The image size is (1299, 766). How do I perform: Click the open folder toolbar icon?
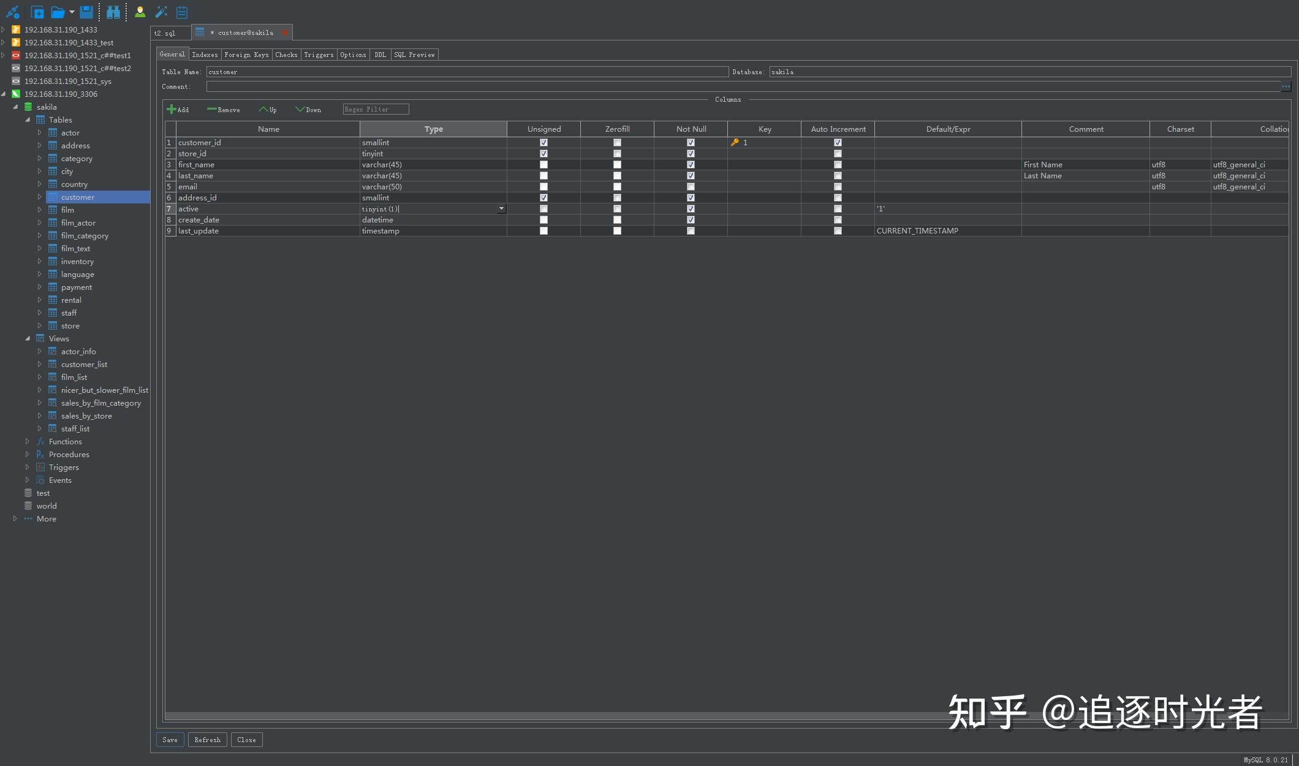(58, 12)
